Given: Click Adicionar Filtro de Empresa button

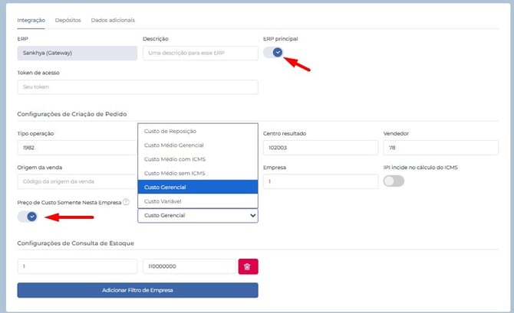Looking at the screenshot, I should point(137,290).
